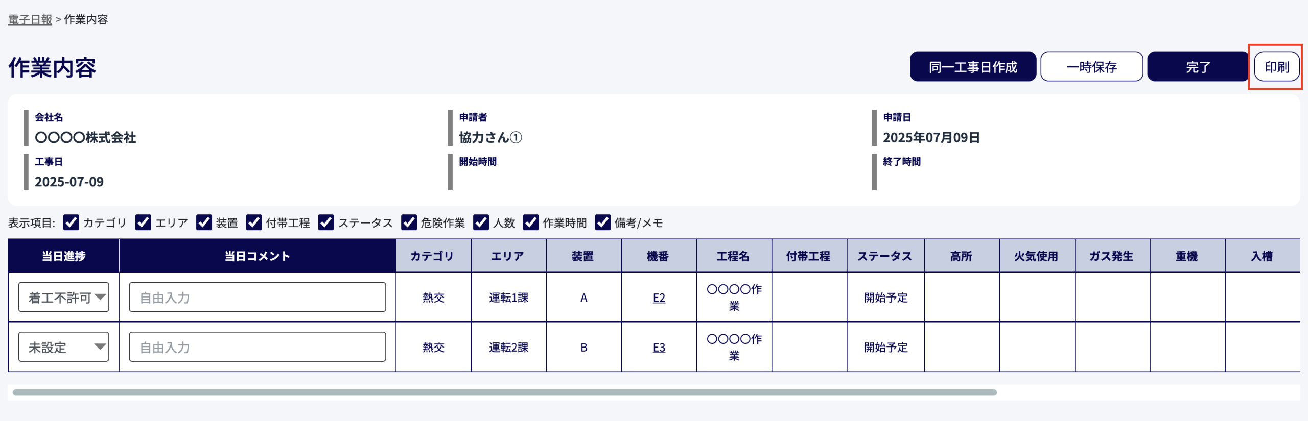
Task: Toggle the 人数 display checkbox
Action: [481, 222]
